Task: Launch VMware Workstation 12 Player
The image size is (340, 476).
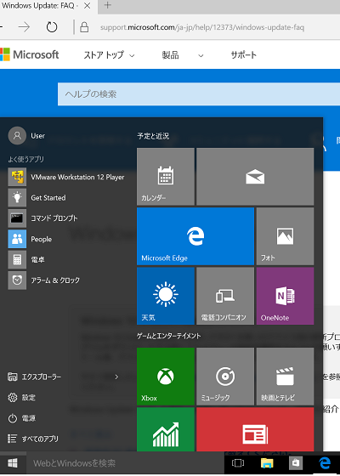Action: (66, 177)
